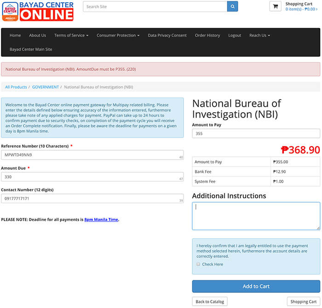Click the Contact Number field
This screenshot has width=322, height=308.
[x=92, y=199]
